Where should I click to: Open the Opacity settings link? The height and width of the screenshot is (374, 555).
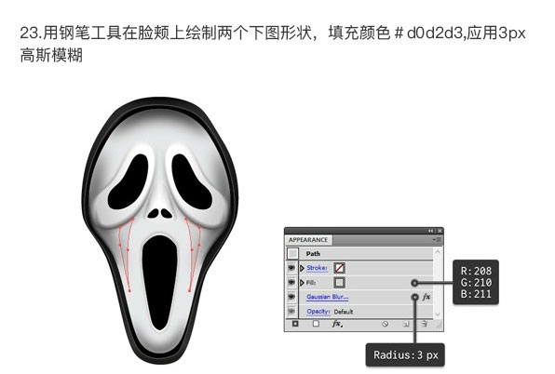[318, 312]
